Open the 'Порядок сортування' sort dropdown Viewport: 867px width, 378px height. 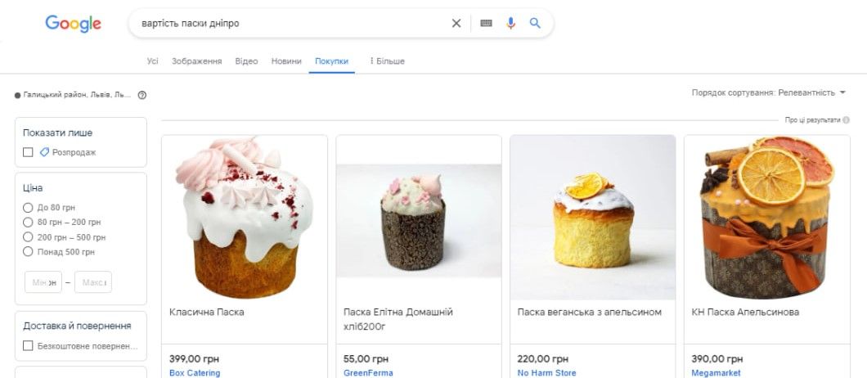[768, 93]
